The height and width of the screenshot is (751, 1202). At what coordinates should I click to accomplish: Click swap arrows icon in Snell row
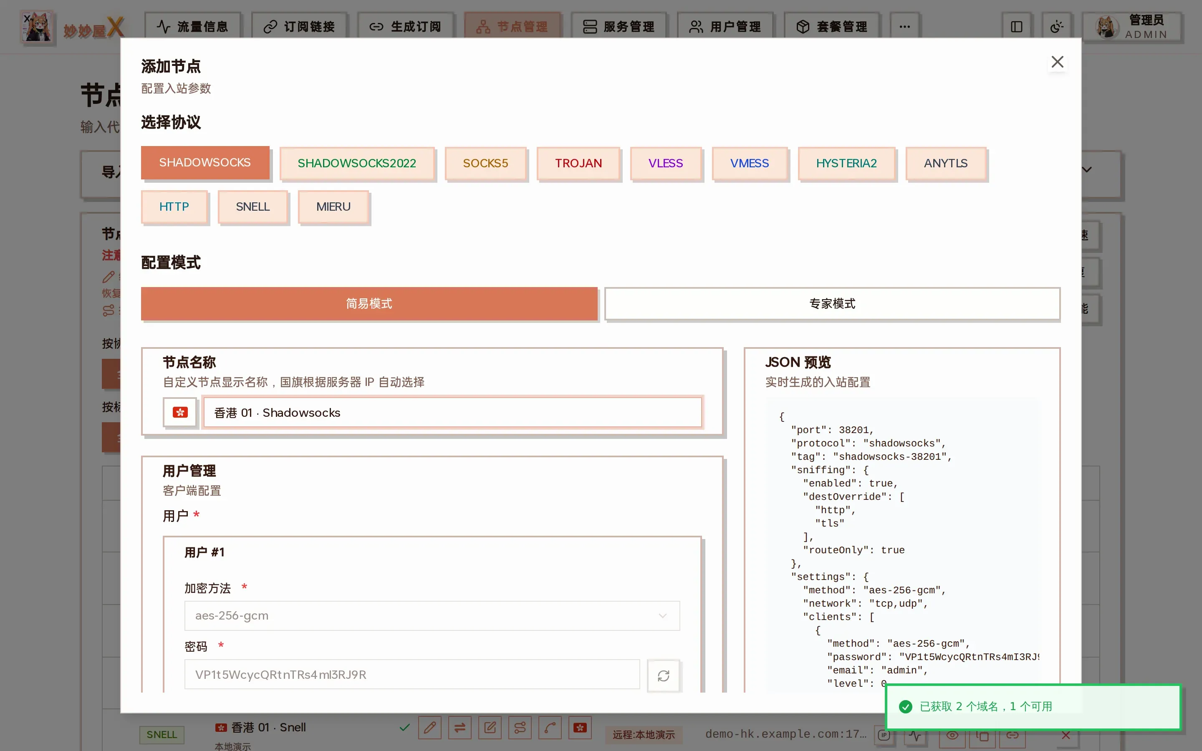click(460, 728)
